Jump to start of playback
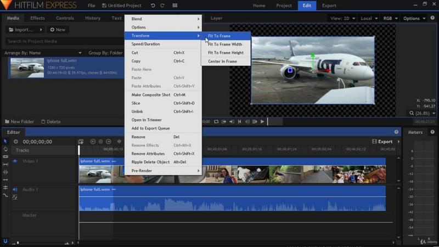Viewport: 439px width, 247px height. (x=239, y=121)
